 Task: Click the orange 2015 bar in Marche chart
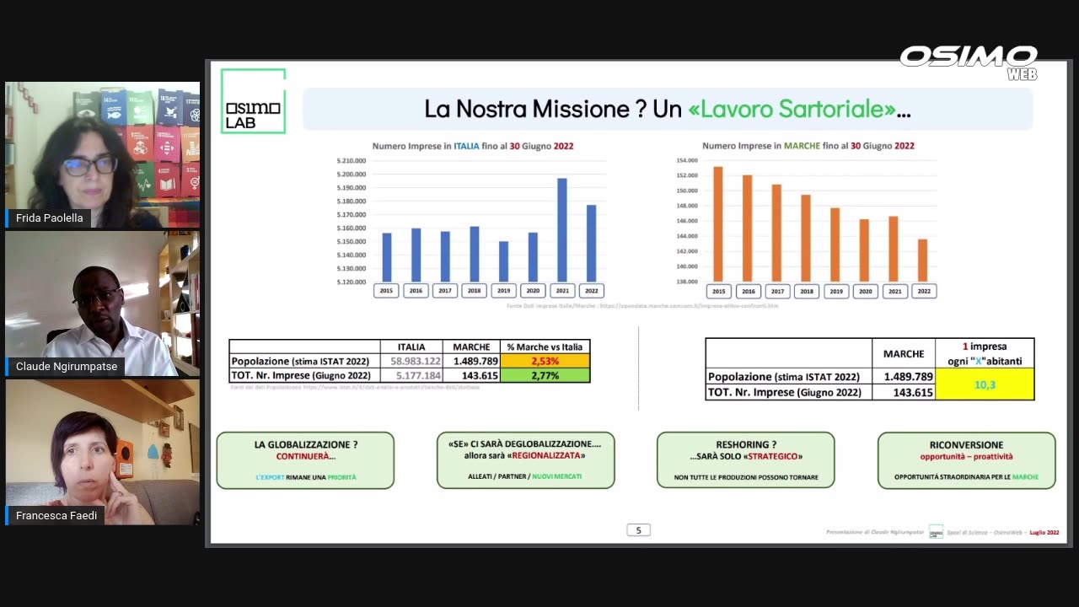(718, 224)
